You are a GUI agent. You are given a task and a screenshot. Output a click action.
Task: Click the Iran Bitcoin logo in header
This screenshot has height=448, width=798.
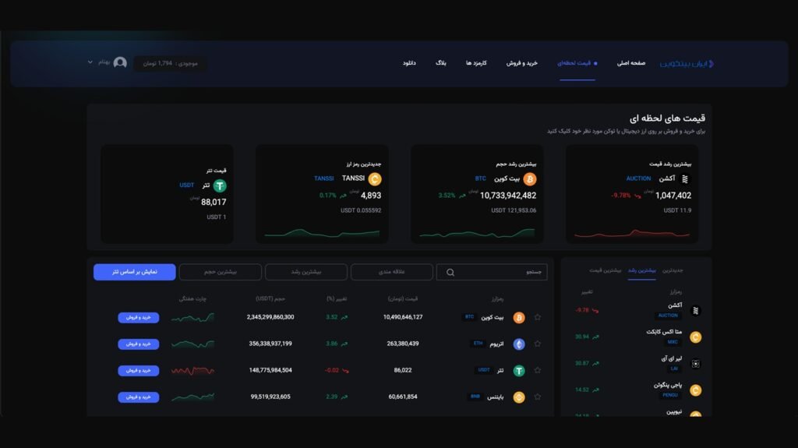[687, 63]
